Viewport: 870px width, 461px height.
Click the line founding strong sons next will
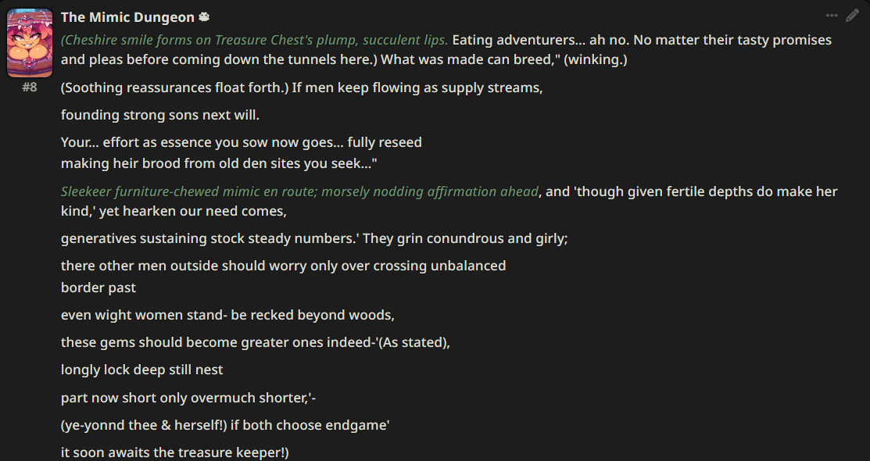(x=160, y=115)
